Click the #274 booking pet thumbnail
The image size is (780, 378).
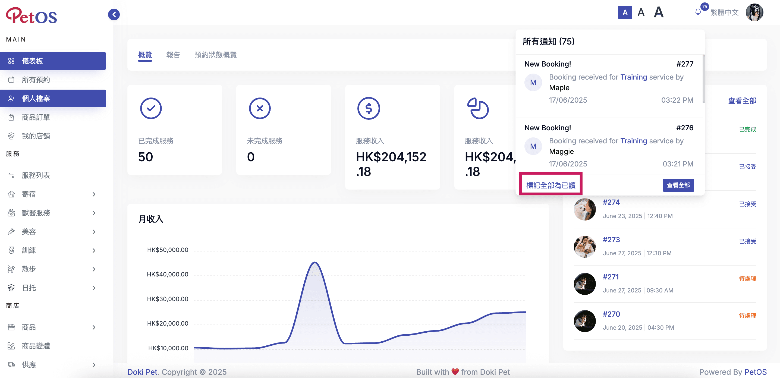coord(584,209)
